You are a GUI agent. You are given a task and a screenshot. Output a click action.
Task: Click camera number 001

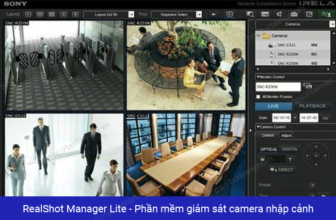click(314, 54)
